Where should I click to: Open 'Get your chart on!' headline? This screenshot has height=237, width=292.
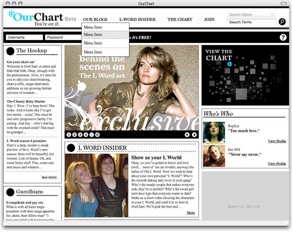click(21, 62)
